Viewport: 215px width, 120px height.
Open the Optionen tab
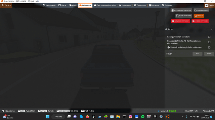167,5
